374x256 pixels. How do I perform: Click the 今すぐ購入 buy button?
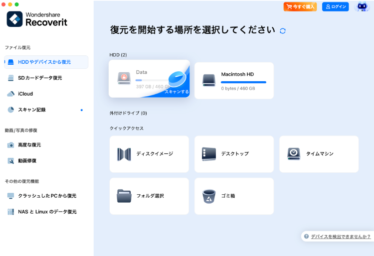pyautogui.click(x=300, y=6)
